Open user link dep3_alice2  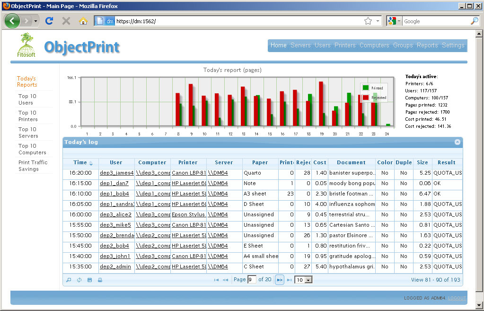click(115, 214)
